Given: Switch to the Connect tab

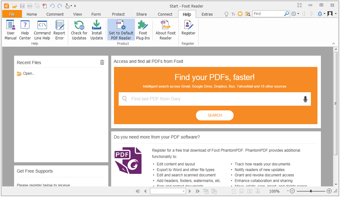Looking at the screenshot, I should 165,14.
